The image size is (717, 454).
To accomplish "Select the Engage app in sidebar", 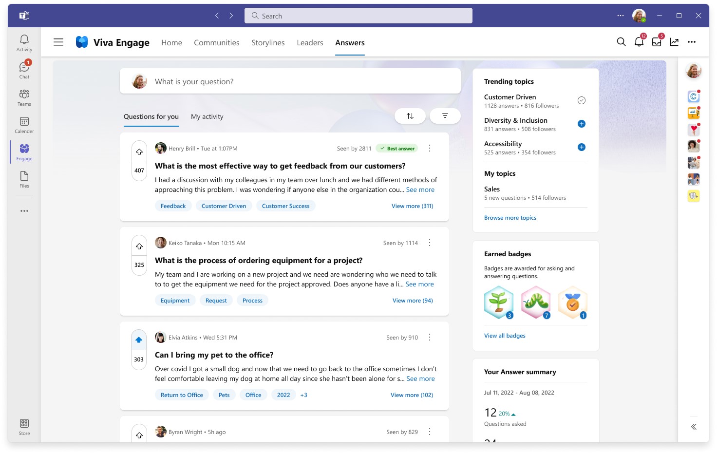I will [x=24, y=152].
